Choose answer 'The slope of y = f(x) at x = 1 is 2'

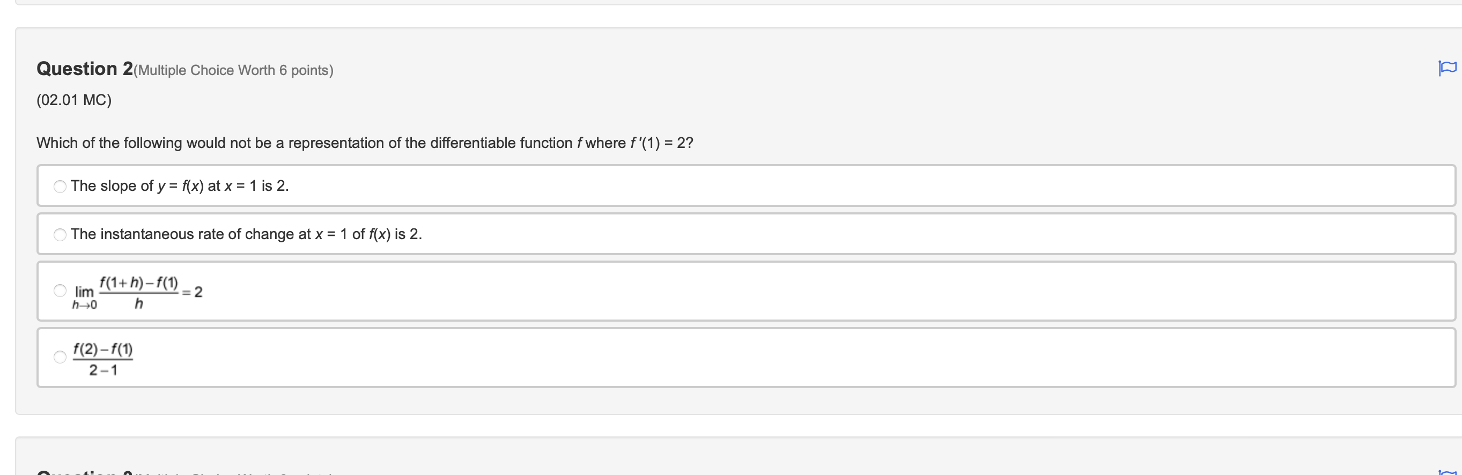coord(179,185)
